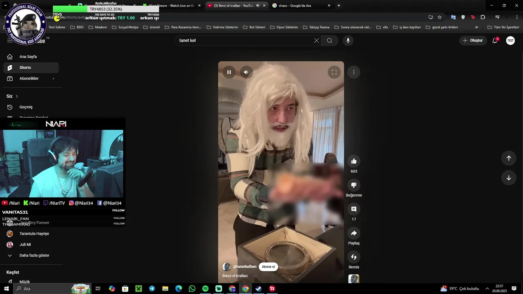Viewport: 523px width, 294px height.
Task: Start voice search with the microphone
Action: point(348,40)
